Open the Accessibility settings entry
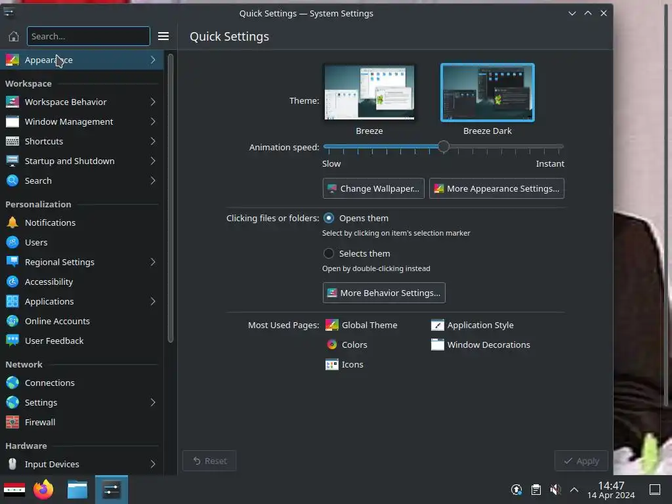This screenshot has width=672, height=504. point(81,282)
